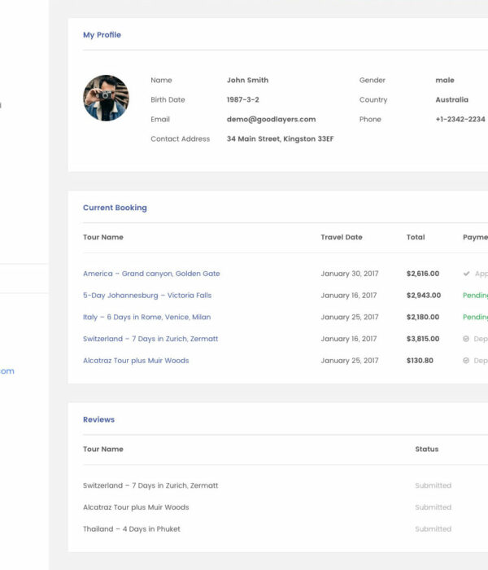Open Italy – 6 Days in Rome booking
Image resolution: width=488 pixels, height=570 pixels.
146,317
